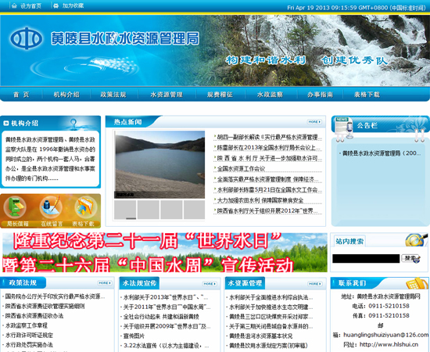Open notice 黄陵县水政水资源管理局（200... in 公告栏
The width and height of the screenshot is (430, 352).
[382, 153]
